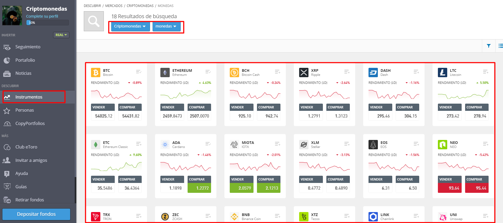Switch to list view icon
Viewport: 503px width, 223px height.
pos(501,46)
